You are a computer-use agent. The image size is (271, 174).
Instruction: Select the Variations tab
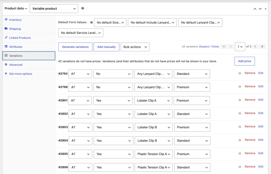[29, 56]
